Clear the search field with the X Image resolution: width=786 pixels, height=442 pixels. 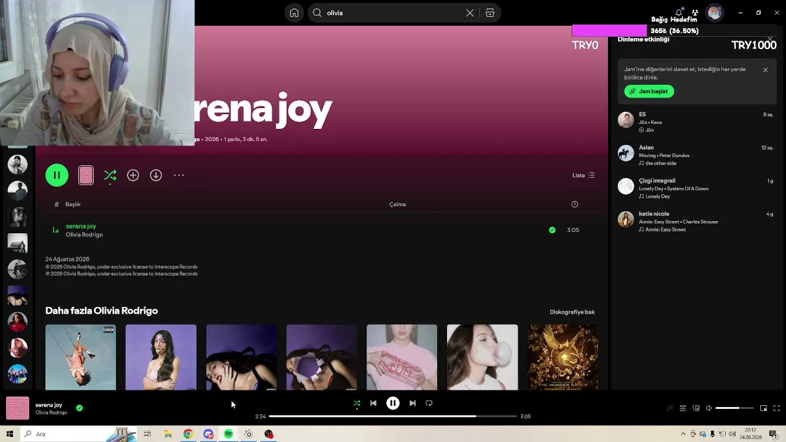pyautogui.click(x=470, y=13)
